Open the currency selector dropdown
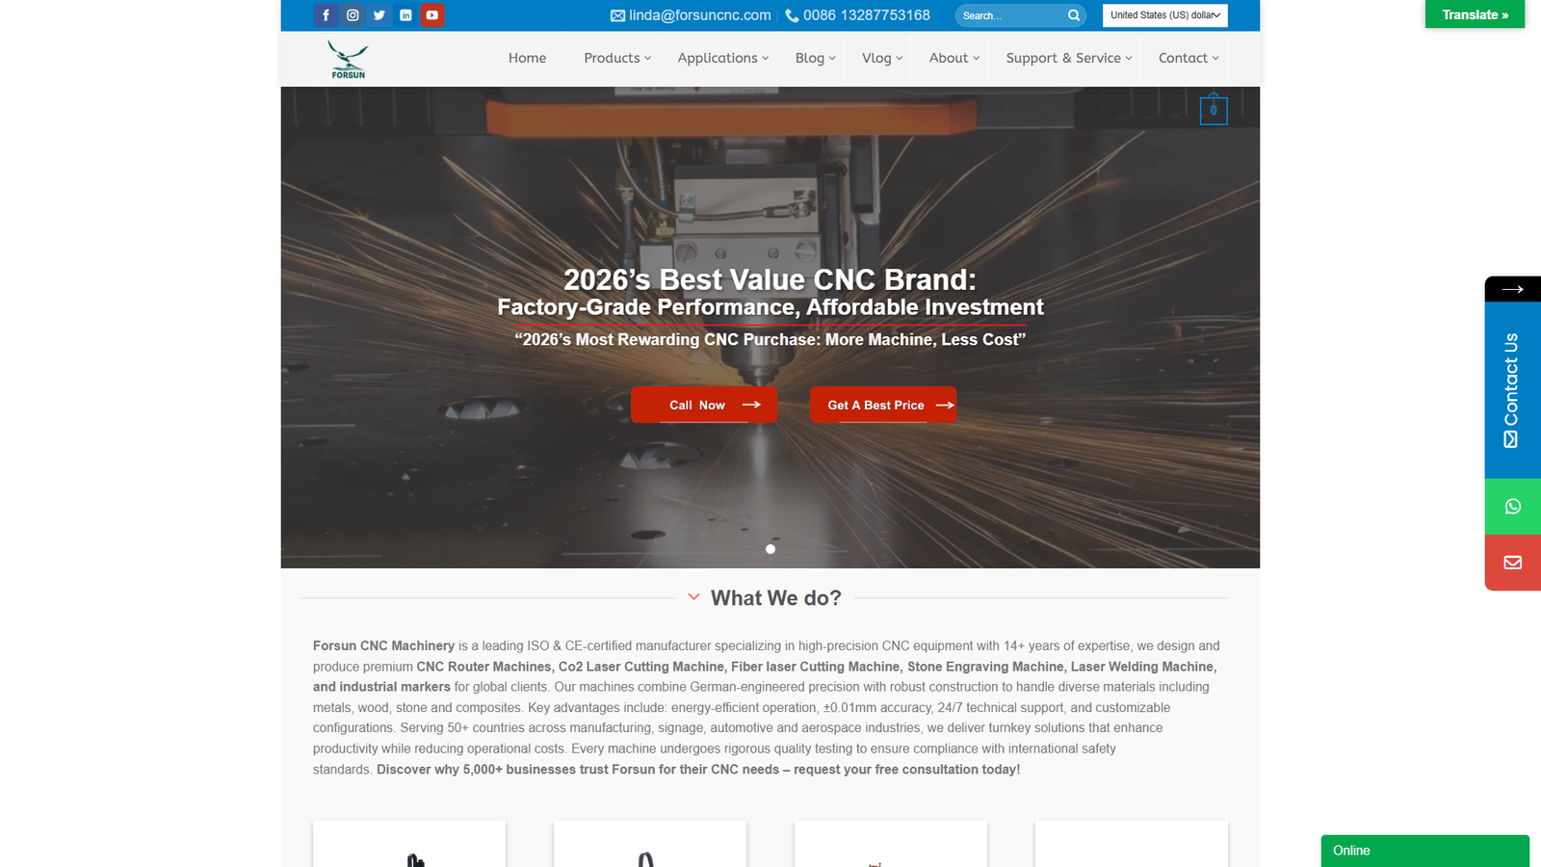This screenshot has height=867, width=1541. [1165, 15]
